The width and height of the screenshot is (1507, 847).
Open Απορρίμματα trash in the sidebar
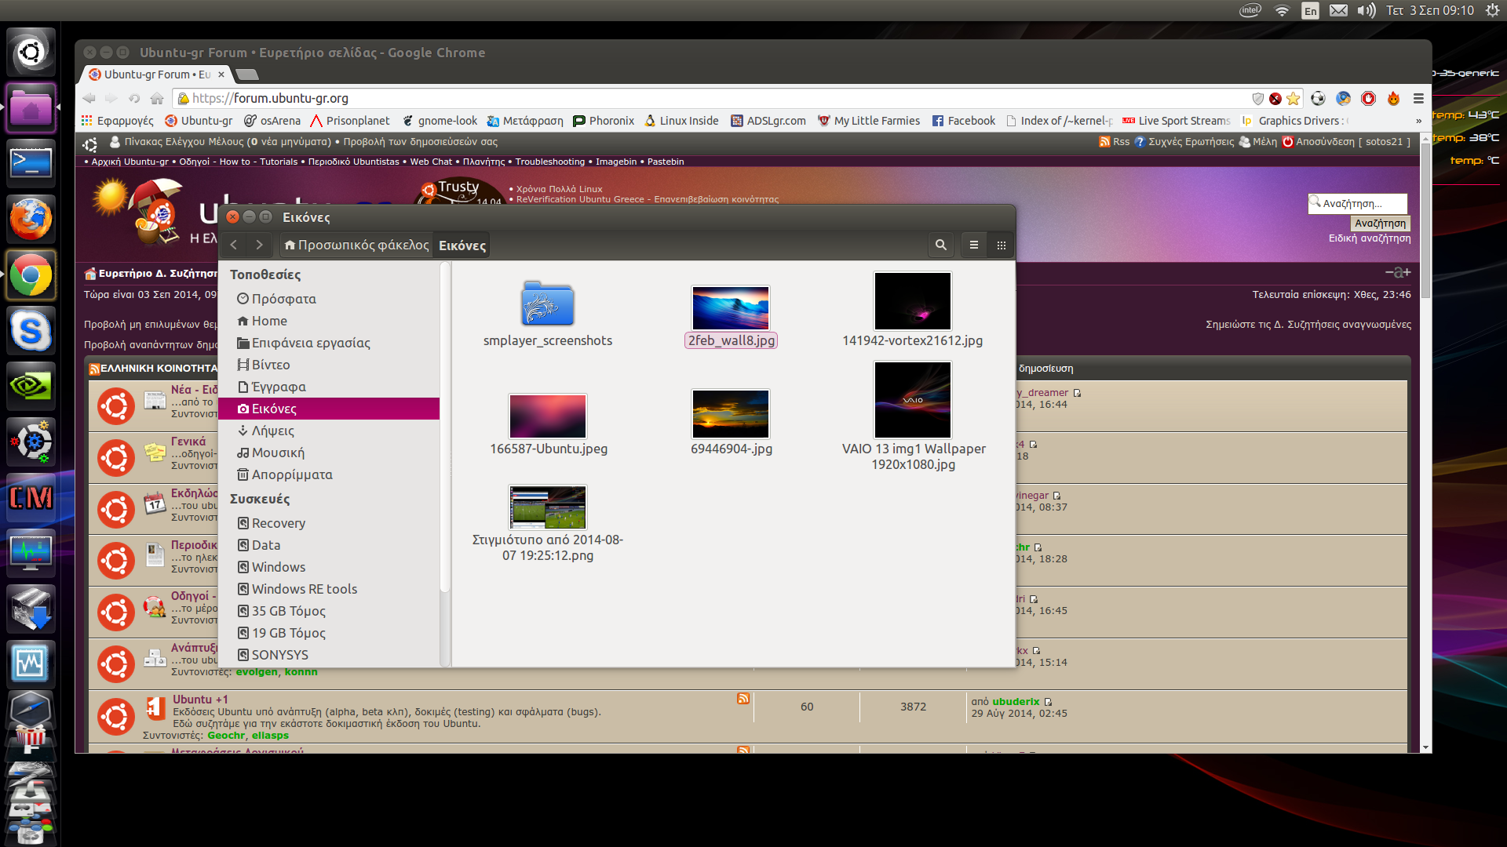click(x=285, y=474)
